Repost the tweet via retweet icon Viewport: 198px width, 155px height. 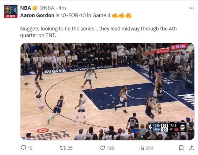pyautogui.click(x=63, y=148)
